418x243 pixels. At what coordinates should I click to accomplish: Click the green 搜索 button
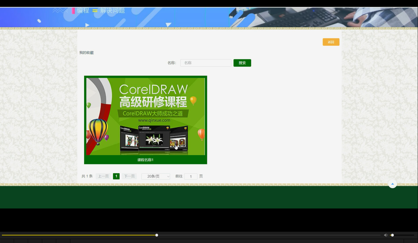(x=242, y=63)
